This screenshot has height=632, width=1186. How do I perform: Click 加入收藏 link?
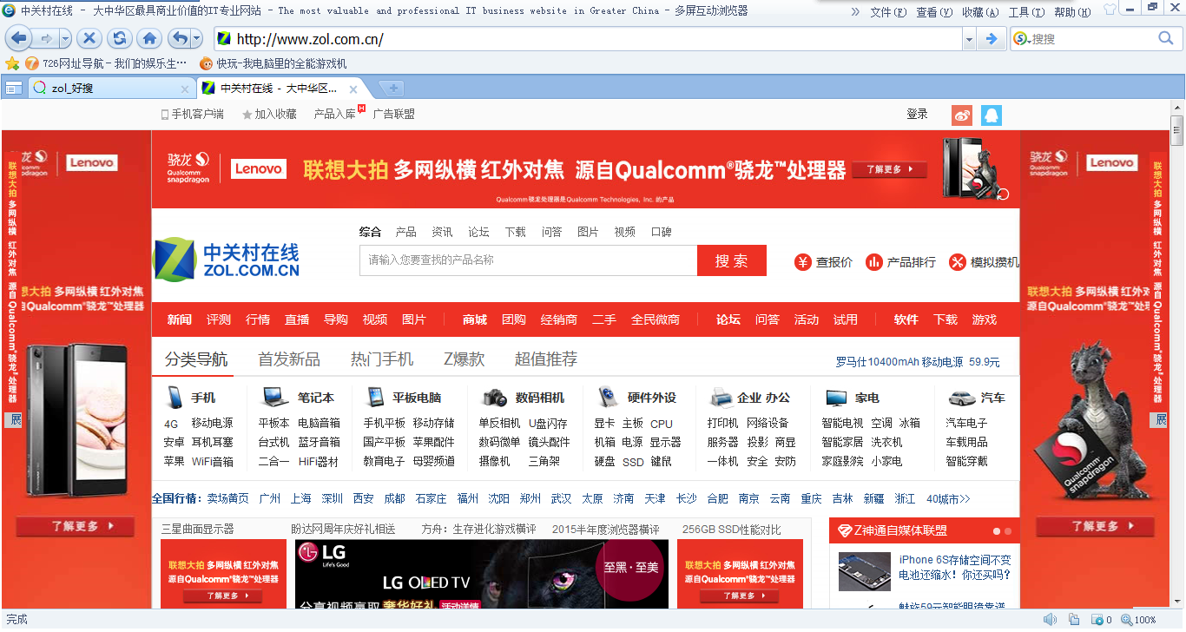[269, 114]
